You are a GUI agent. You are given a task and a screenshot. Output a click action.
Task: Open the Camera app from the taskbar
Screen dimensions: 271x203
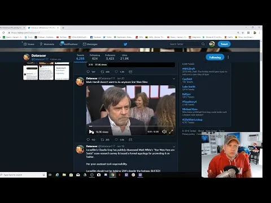[x=99, y=175]
